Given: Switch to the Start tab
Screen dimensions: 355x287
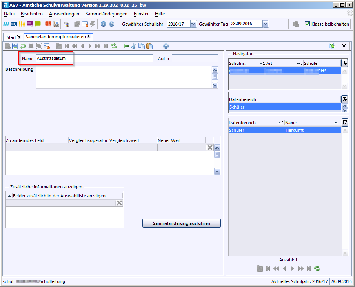Looking at the screenshot, I should pos(11,37).
